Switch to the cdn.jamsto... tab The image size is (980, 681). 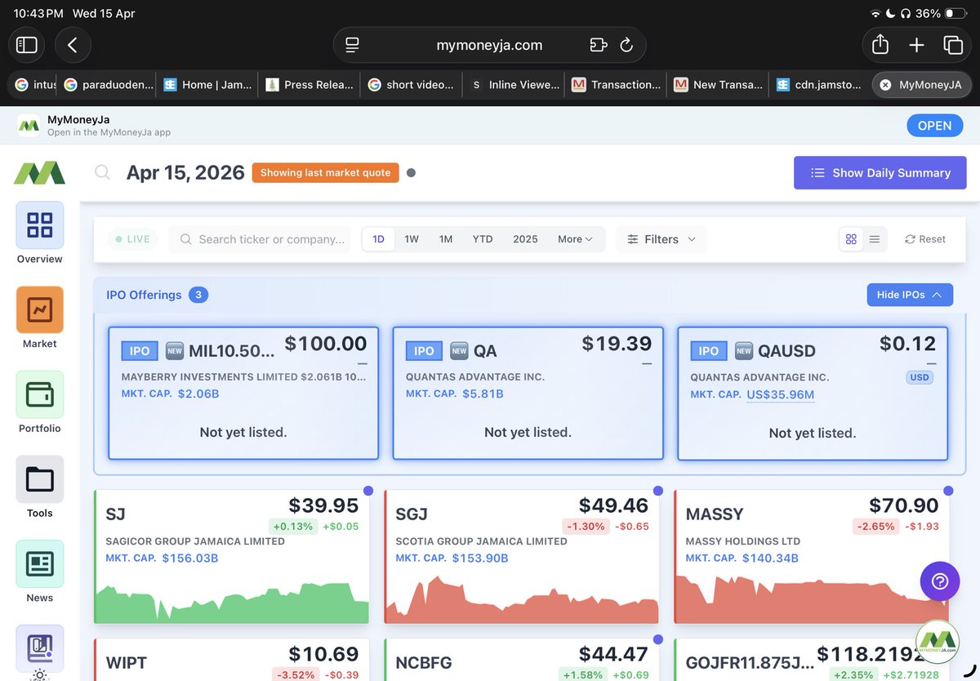820,84
